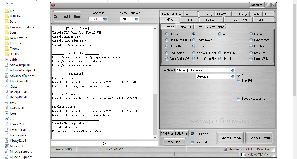Click the COM Scan button
This screenshot has width=297, height=159.
pos(167,133)
